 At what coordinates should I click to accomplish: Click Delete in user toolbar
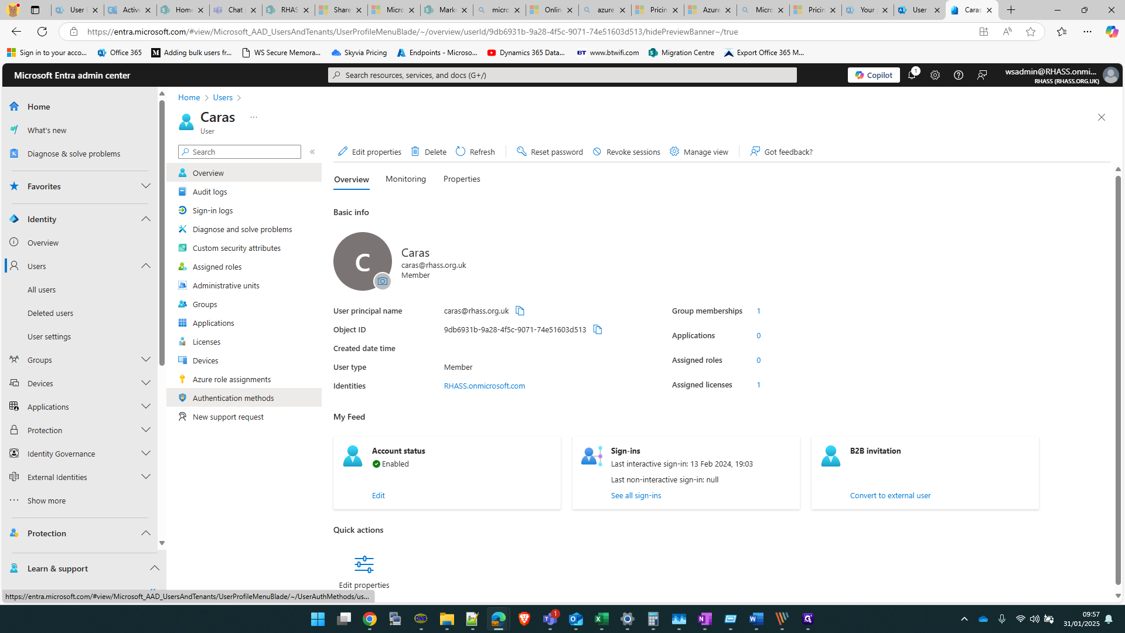click(429, 152)
